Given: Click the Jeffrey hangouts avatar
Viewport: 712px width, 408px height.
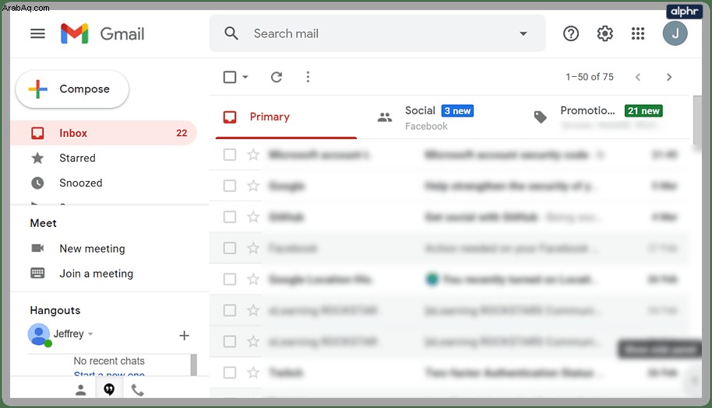Looking at the screenshot, I should [40, 335].
